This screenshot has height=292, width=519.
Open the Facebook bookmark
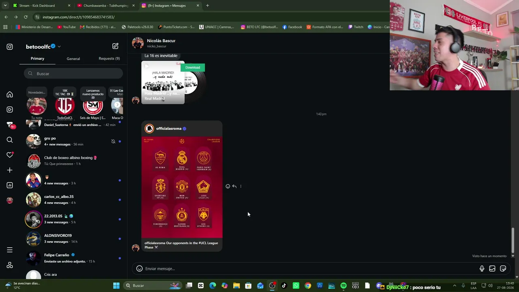pos(292,27)
